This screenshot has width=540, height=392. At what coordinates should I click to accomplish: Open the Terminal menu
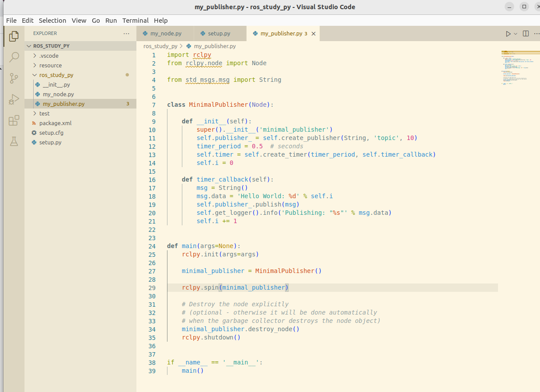[136, 20]
